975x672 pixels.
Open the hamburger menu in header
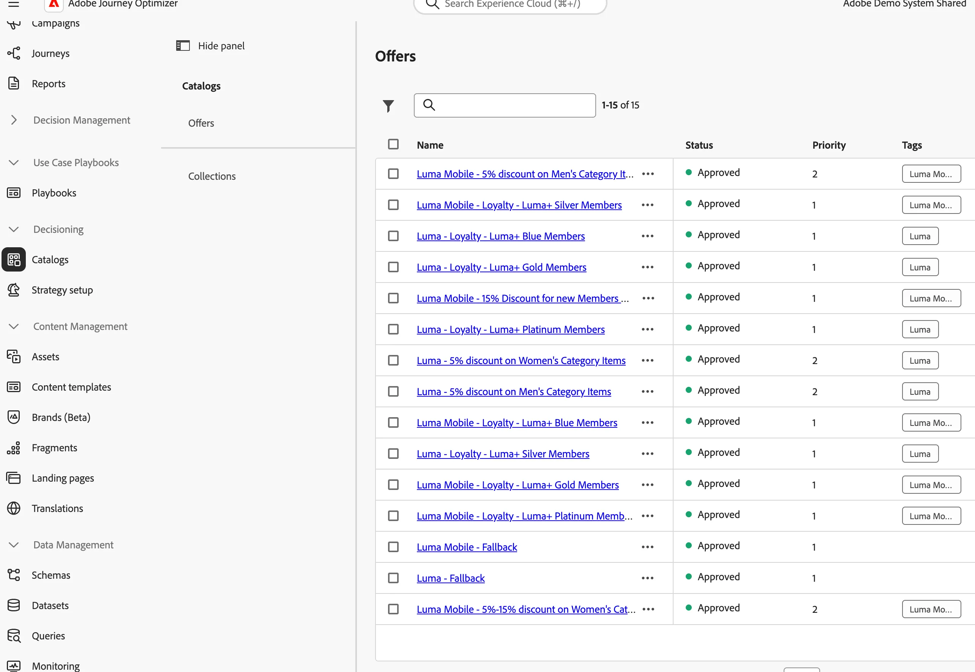14,4
